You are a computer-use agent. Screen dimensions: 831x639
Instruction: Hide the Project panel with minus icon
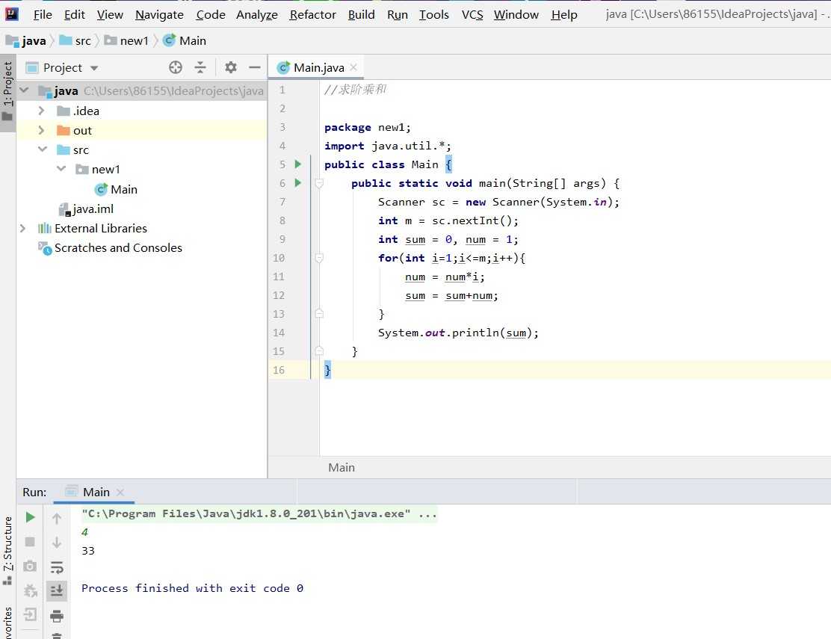point(255,67)
